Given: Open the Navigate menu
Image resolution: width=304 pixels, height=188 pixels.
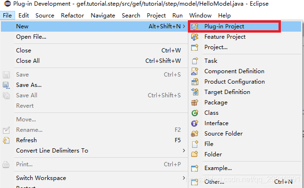Looking at the screenshot, I should pos(103,15).
